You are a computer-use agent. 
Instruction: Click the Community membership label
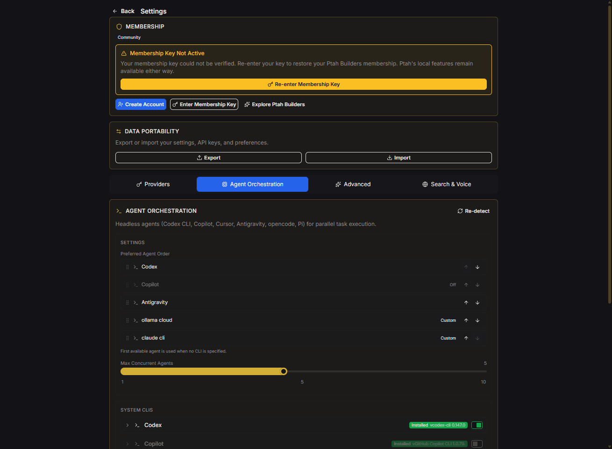click(129, 37)
